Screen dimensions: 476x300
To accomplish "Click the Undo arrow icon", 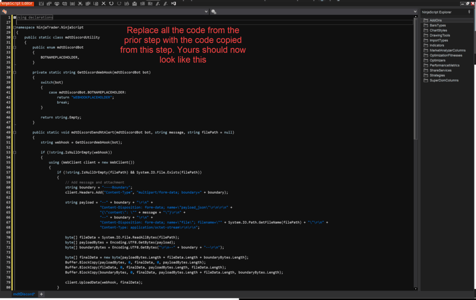I will (111, 4).
